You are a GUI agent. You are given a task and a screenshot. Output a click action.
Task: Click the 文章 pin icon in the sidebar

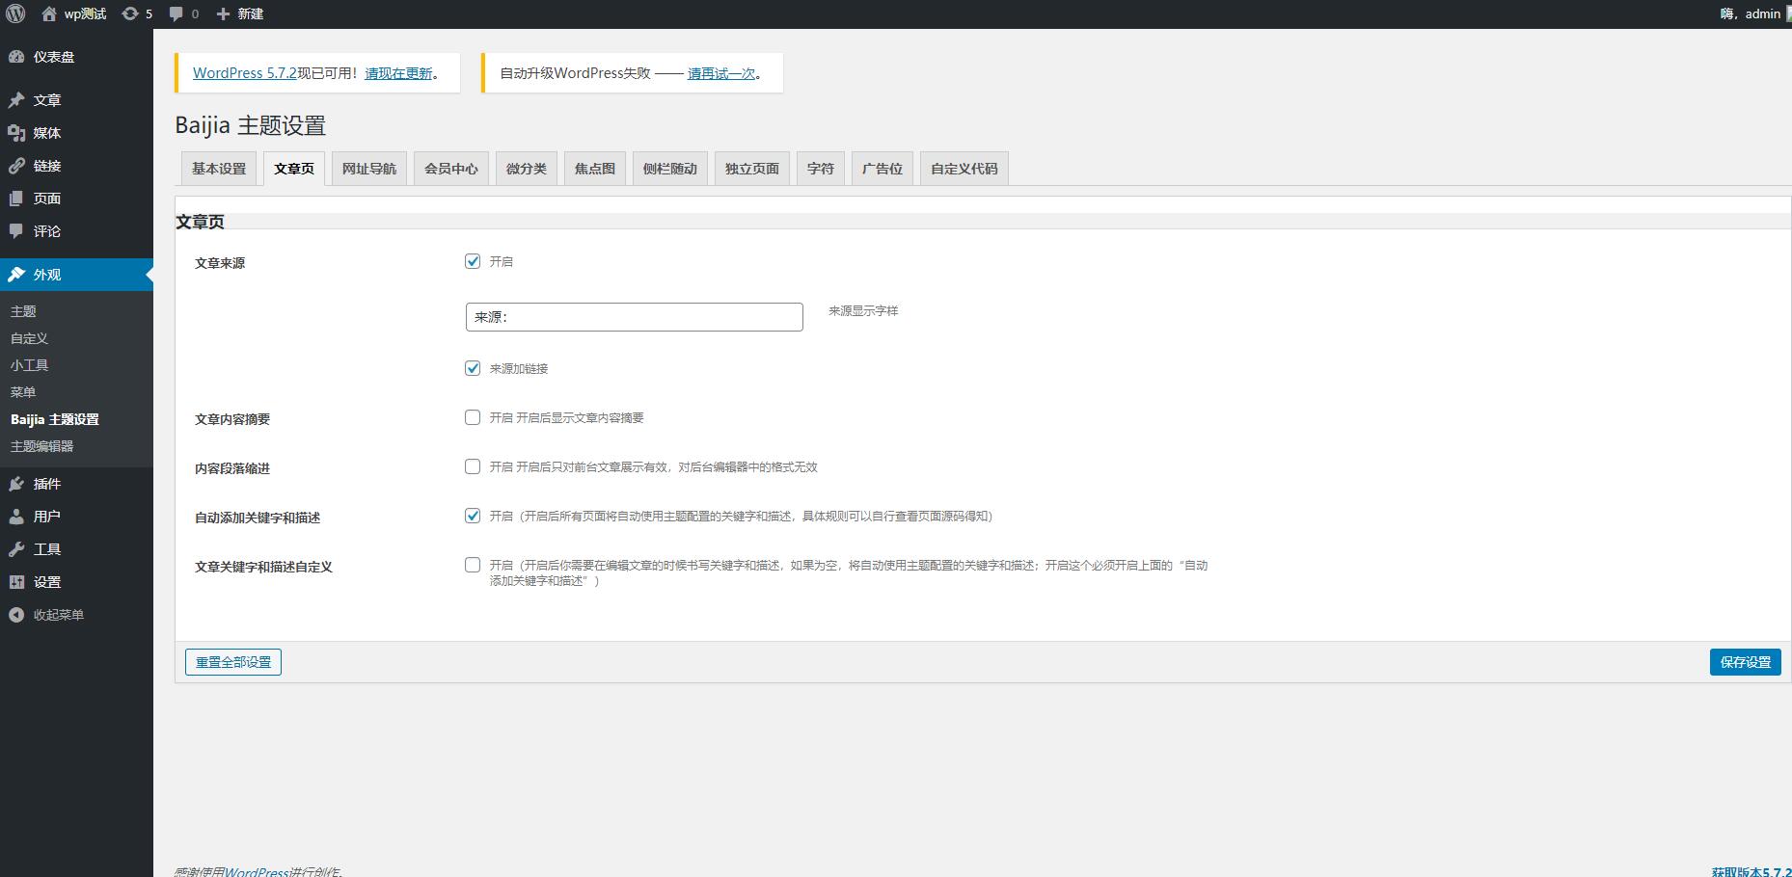16,100
